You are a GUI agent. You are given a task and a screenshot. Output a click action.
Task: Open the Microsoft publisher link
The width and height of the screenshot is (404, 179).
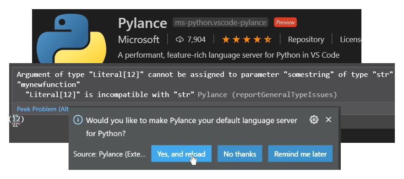tap(139, 40)
